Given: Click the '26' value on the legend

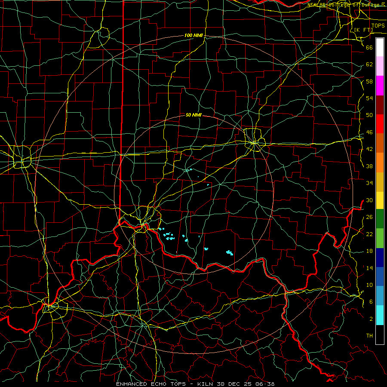Looking at the screenshot, I should [x=369, y=217].
